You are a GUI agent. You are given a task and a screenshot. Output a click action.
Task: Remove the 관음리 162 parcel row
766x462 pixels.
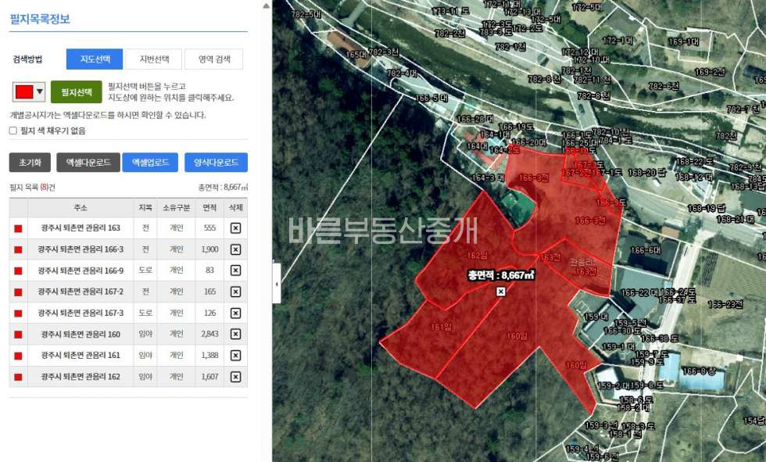tap(235, 377)
